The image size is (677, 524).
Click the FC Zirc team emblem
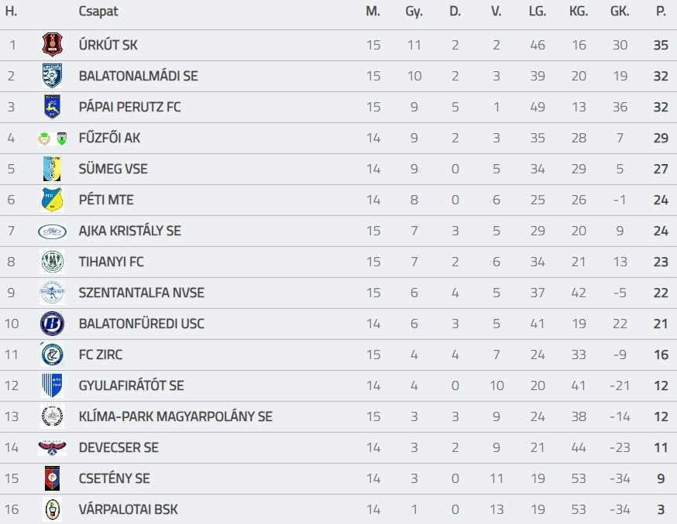(x=52, y=354)
